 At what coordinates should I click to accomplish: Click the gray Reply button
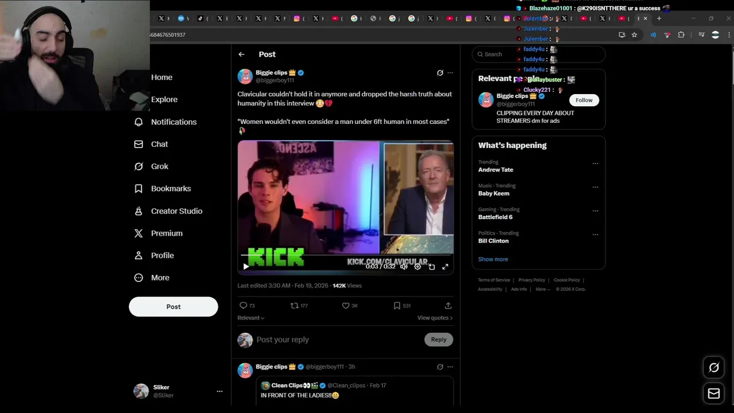(x=439, y=340)
